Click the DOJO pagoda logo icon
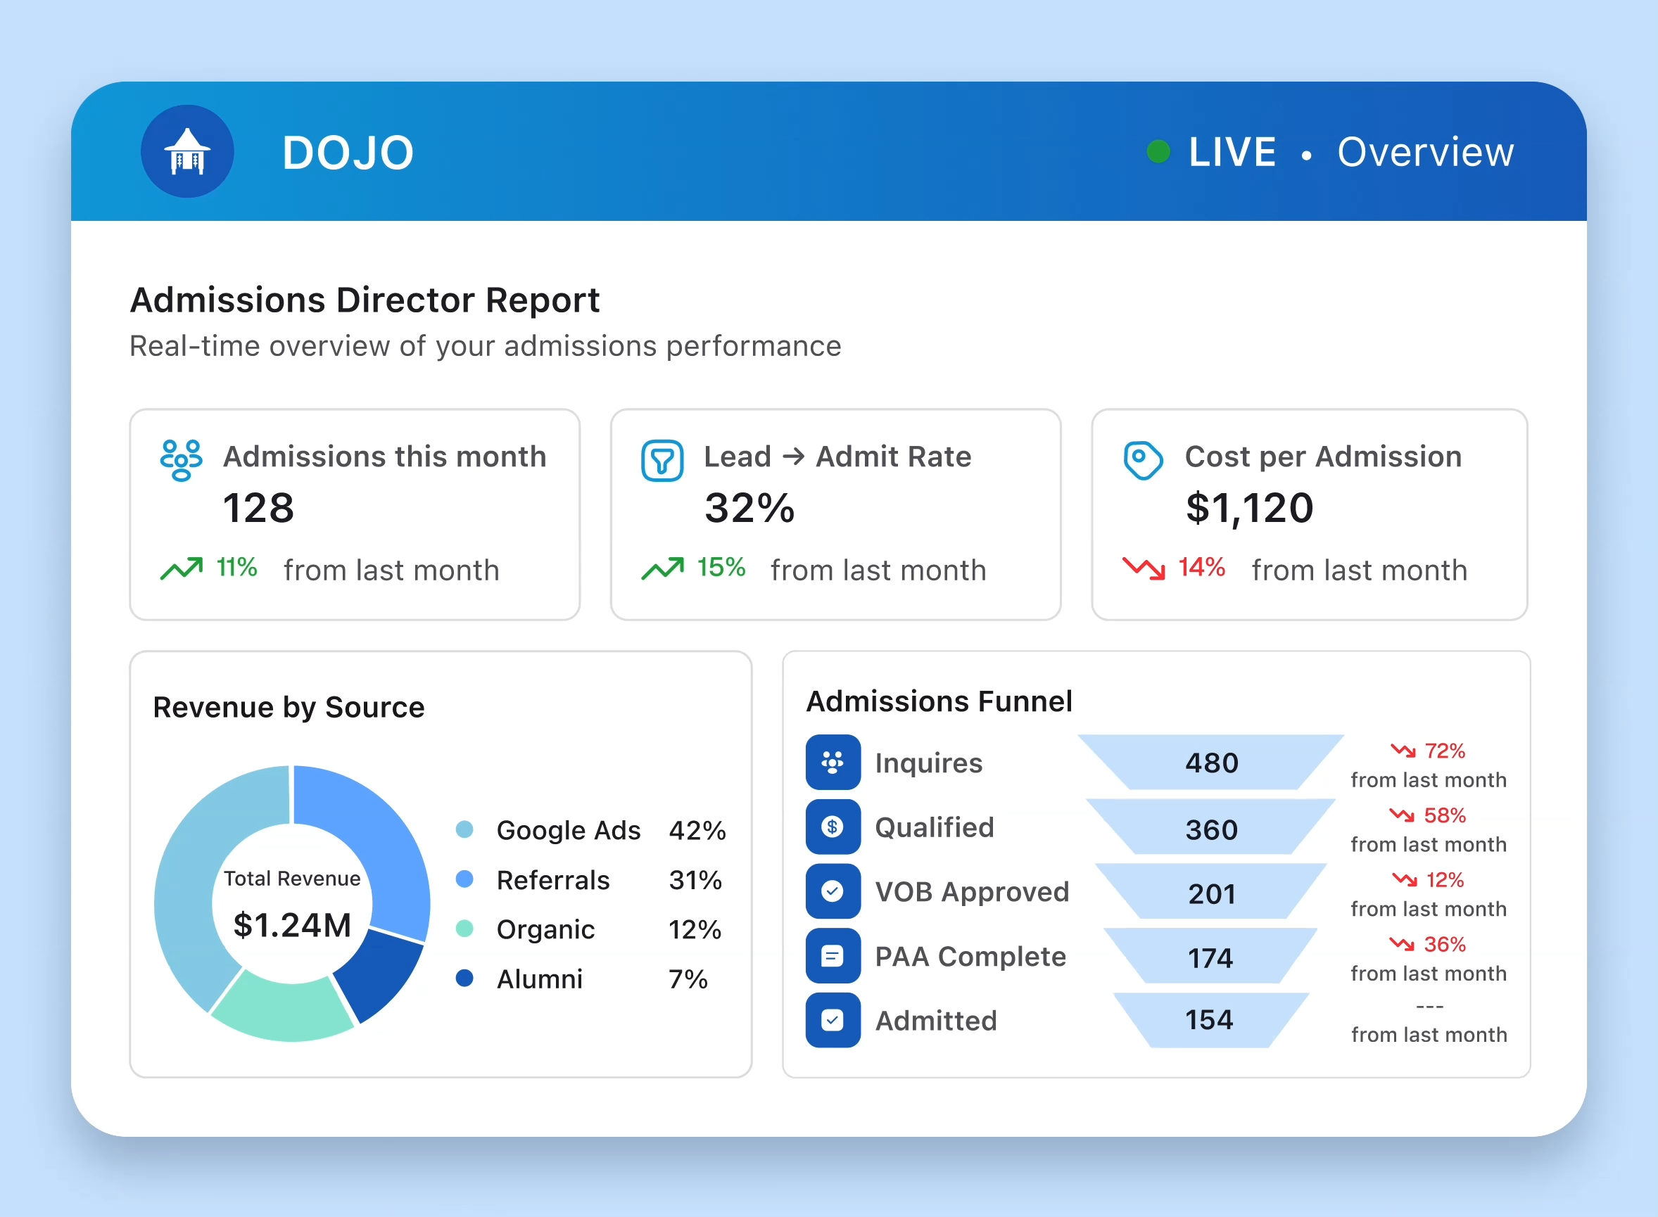The image size is (1658, 1217). tap(187, 152)
